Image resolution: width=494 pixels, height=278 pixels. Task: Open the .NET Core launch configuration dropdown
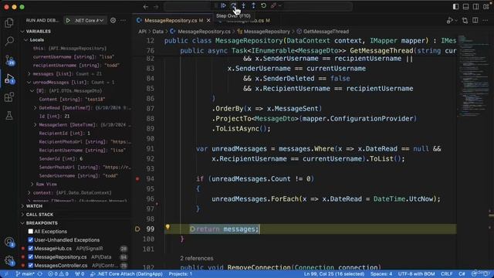(x=89, y=21)
